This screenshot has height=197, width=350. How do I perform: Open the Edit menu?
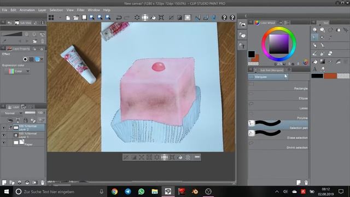click(x=13, y=10)
